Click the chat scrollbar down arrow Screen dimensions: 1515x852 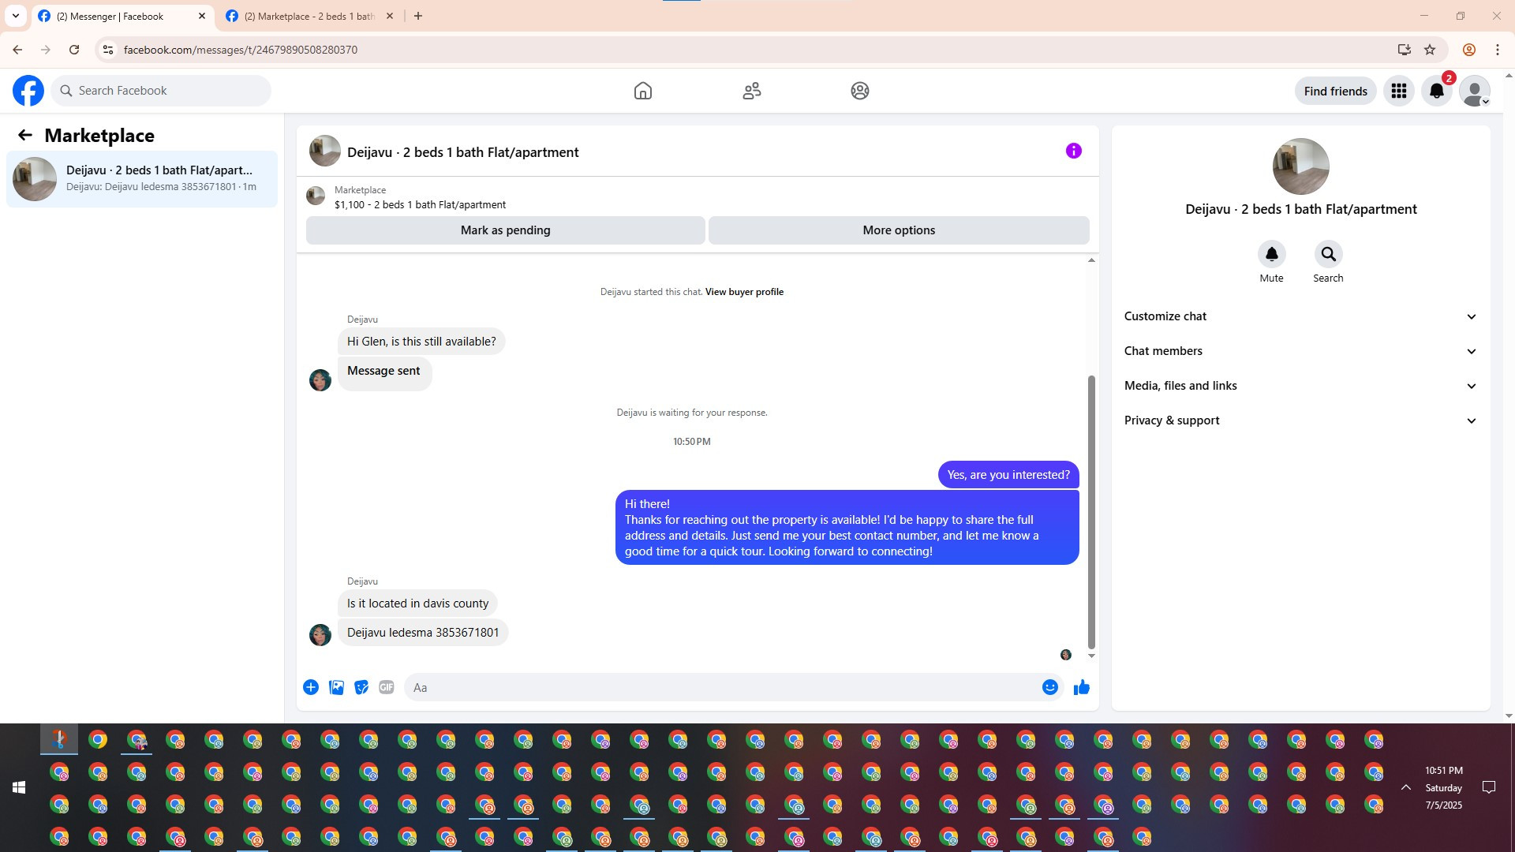pyautogui.click(x=1091, y=656)
